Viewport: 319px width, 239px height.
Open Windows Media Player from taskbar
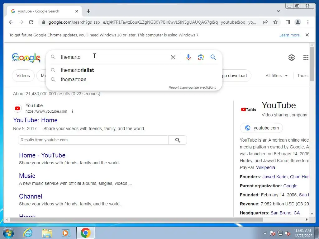pyautogui.click(x=65, y=233)
